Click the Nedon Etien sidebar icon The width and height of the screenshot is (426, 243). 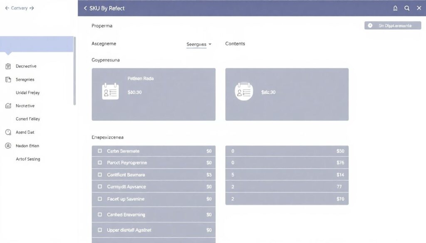click(x=8, y=146)
